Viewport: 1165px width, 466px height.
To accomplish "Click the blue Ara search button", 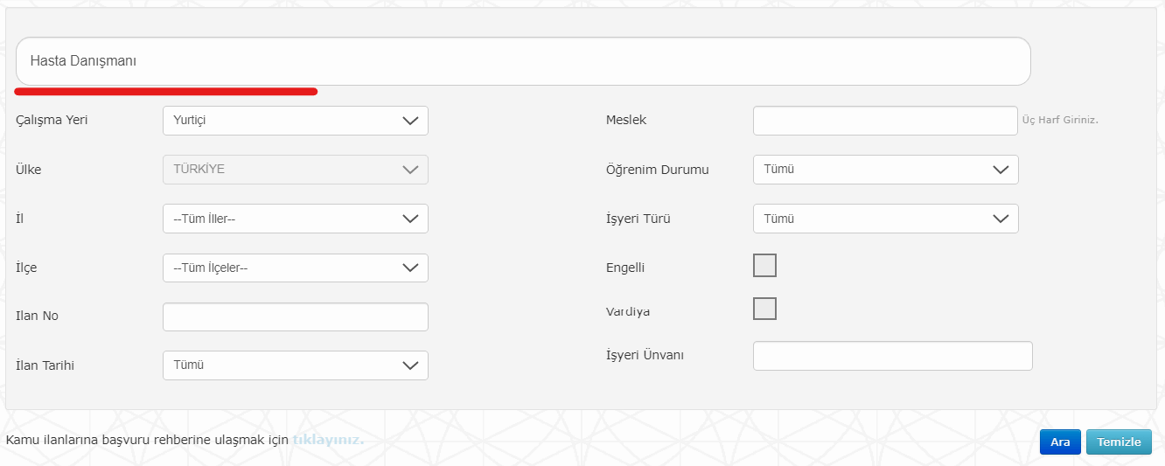I will [x=1060, y=442].
